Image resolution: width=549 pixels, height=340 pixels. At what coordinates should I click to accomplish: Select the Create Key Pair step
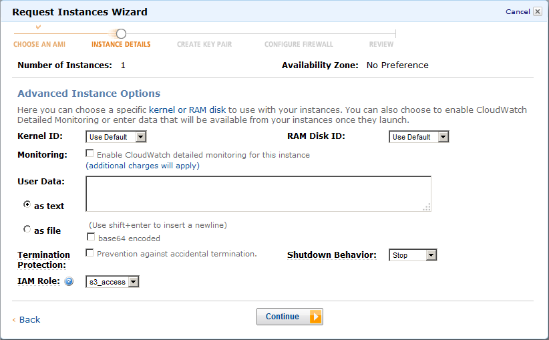(204, 45)
